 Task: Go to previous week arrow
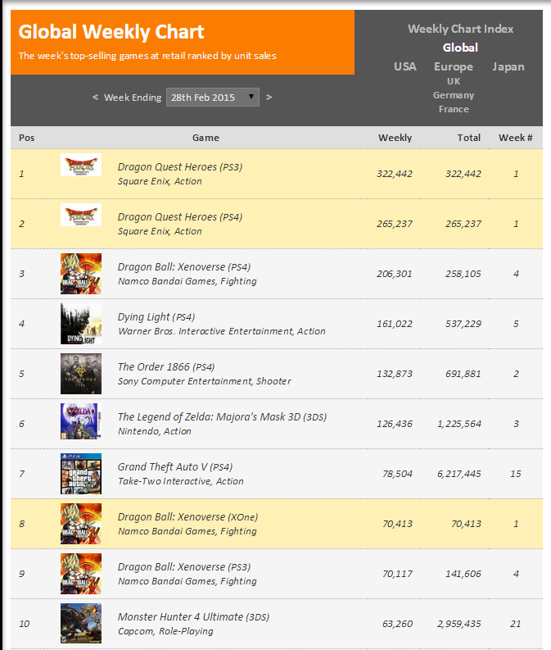(95, 97)
